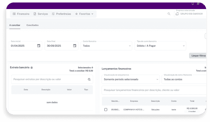Click the R$ 8.000,00 total value

click(192, 108)
